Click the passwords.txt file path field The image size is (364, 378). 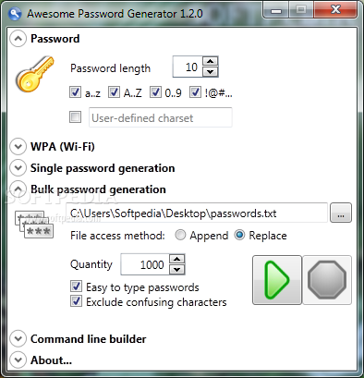(197, 213)
